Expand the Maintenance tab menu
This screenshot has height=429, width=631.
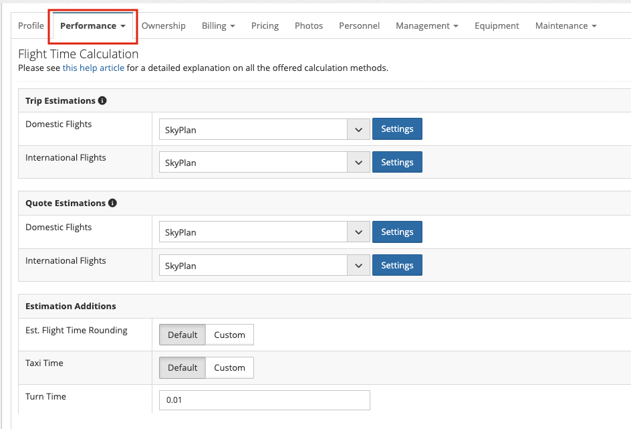pyautogui.click(x=565, y=26)
